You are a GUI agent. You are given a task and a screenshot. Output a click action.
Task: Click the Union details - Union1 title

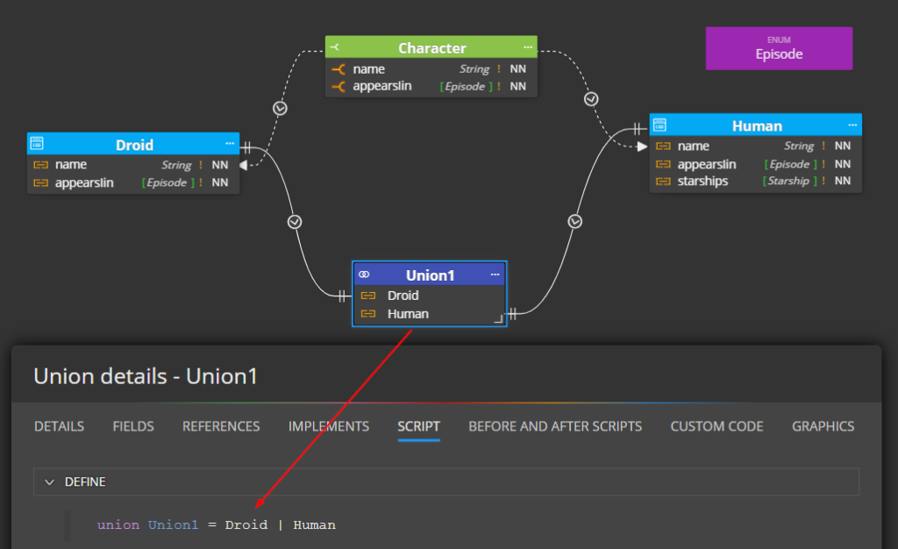click(146, 376)
